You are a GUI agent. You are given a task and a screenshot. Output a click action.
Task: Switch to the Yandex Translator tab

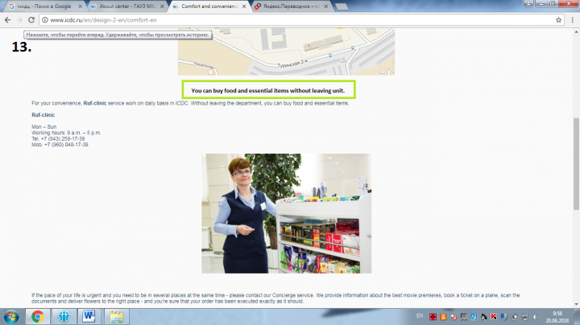pos(292,6)
